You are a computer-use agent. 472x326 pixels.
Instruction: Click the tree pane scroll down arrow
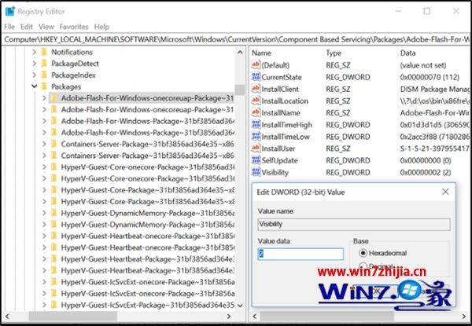coord(240,306)
